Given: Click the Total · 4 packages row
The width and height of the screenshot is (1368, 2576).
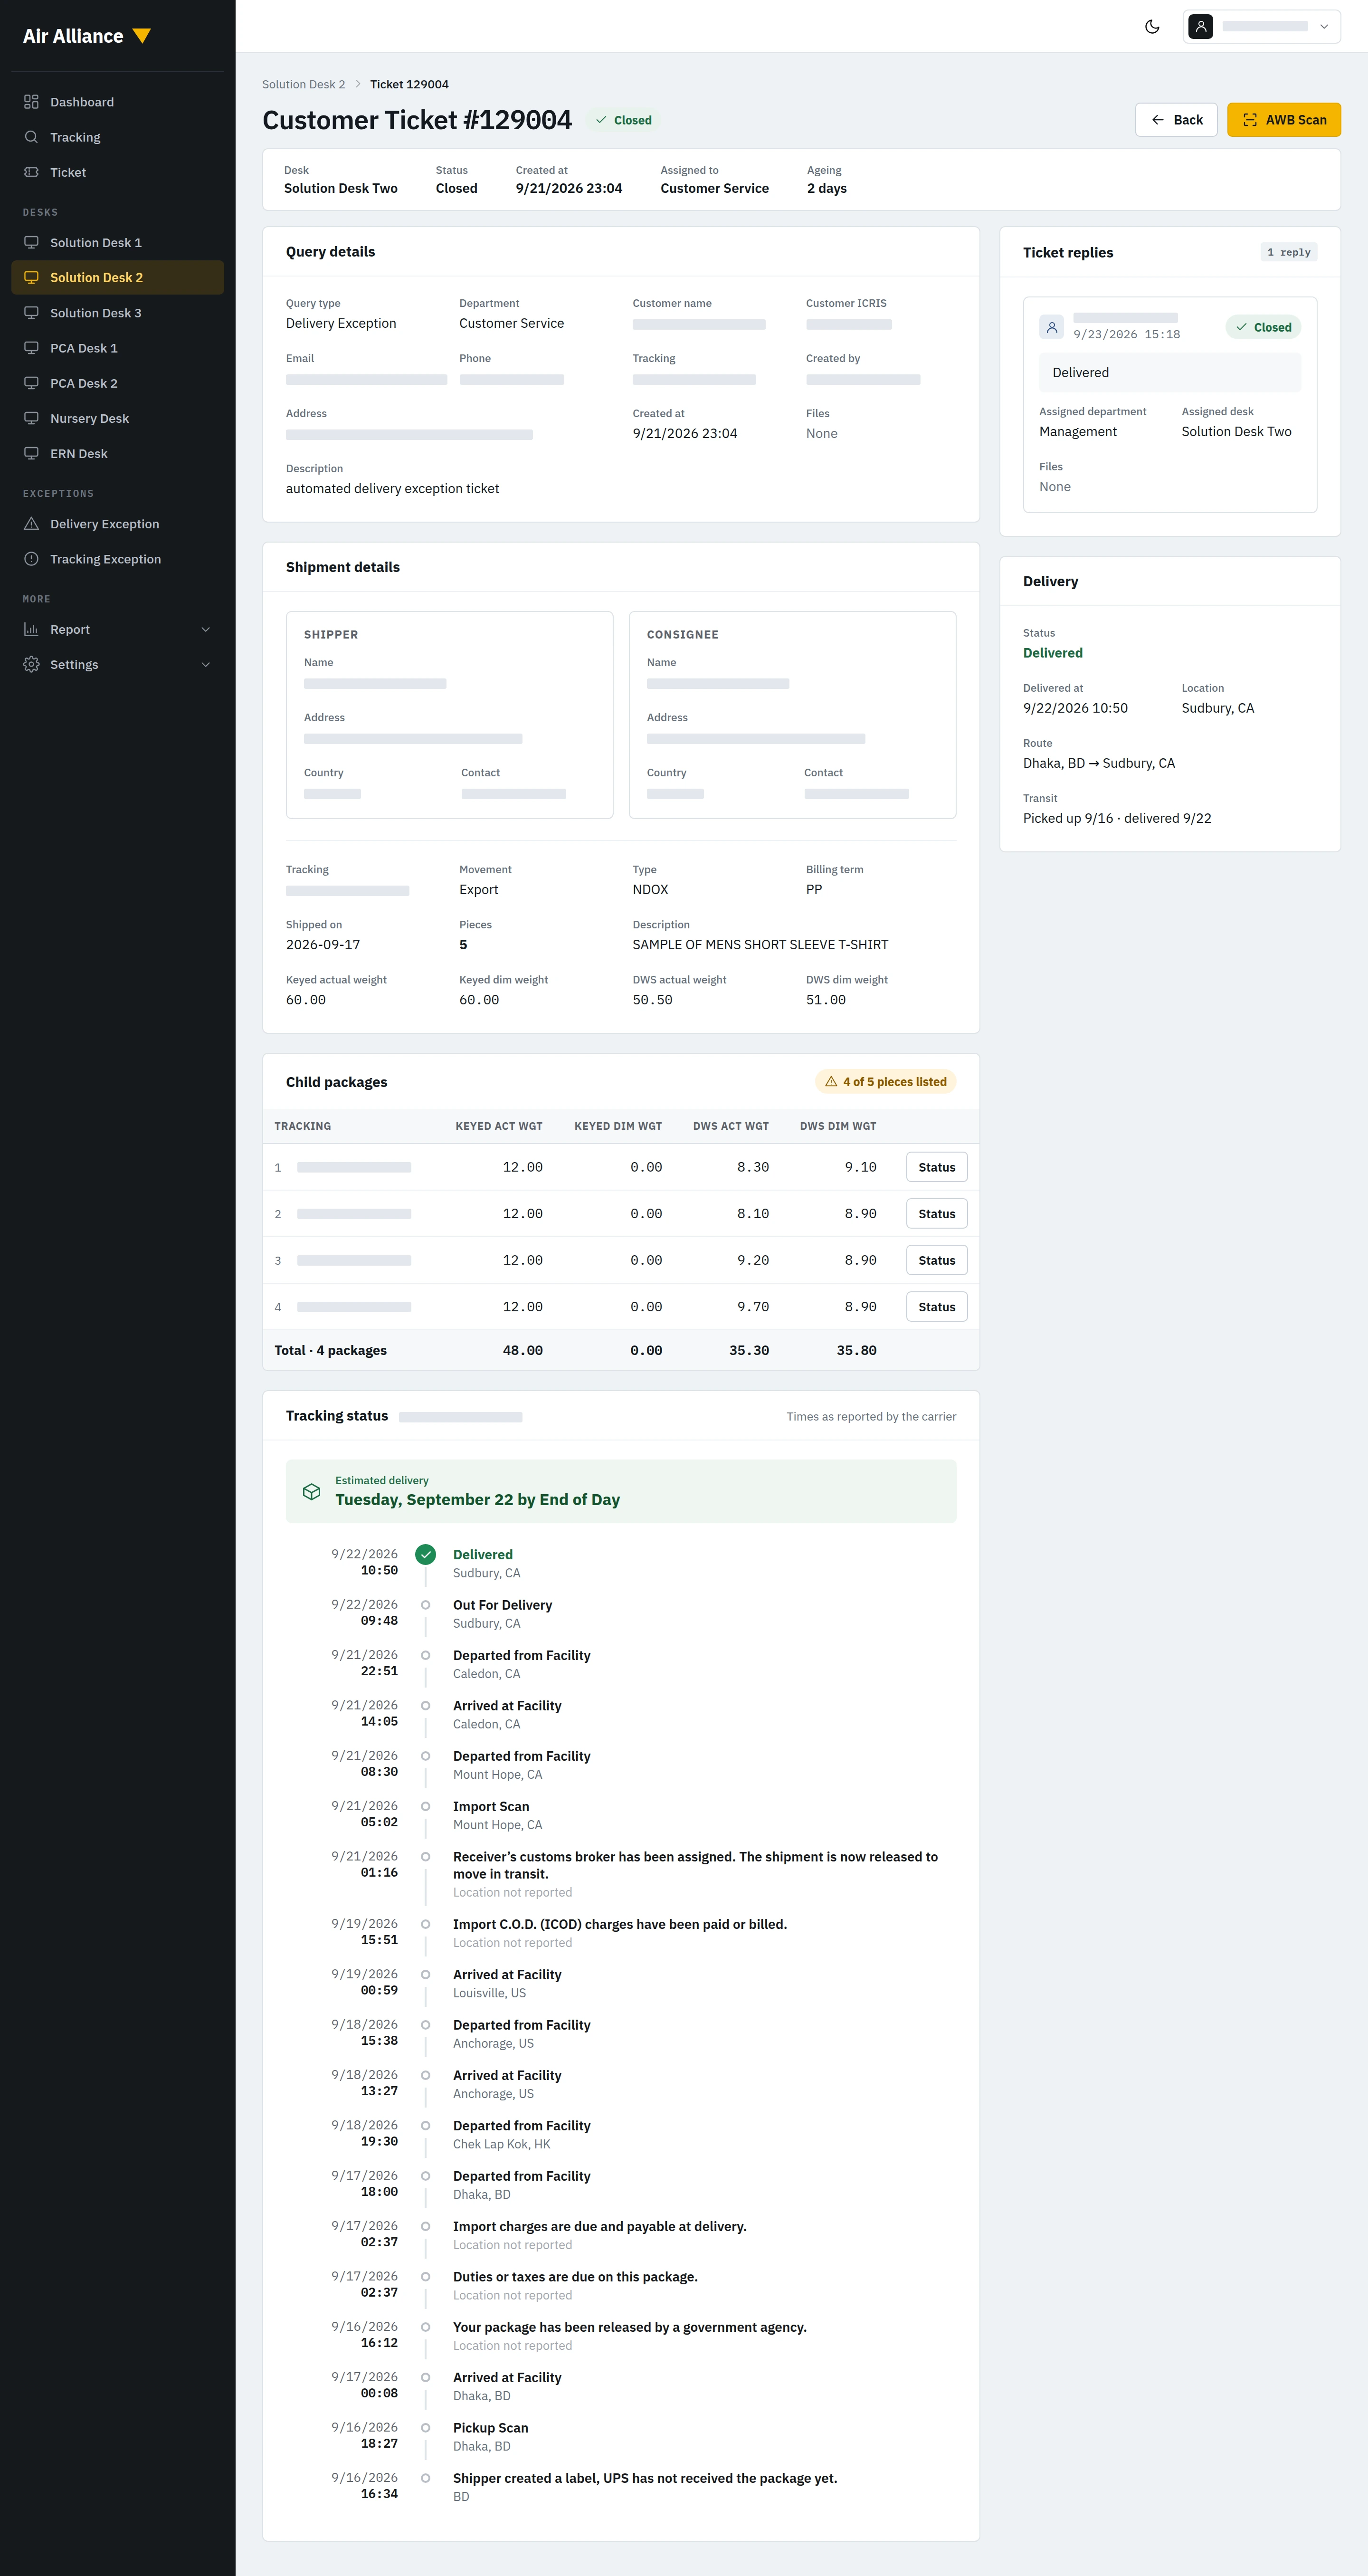Looking at the screenshot, I should pos(620,1350).
